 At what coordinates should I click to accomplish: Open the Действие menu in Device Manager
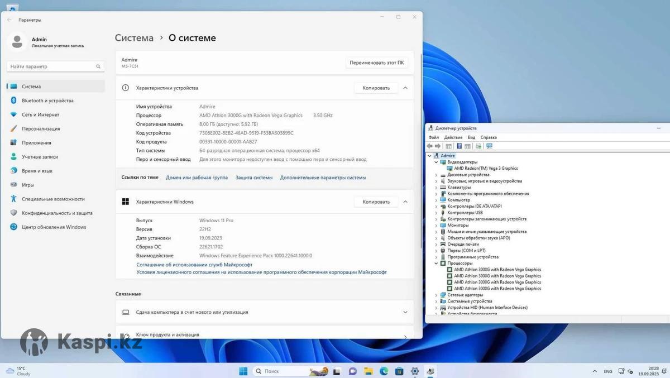click(x=453, y=137)
